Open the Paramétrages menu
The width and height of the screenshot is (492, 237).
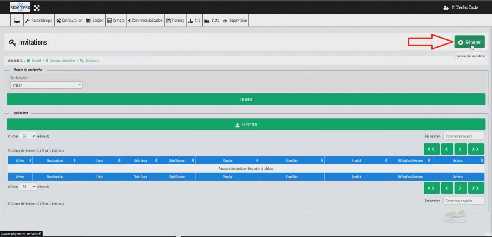(x=39, y=21)
